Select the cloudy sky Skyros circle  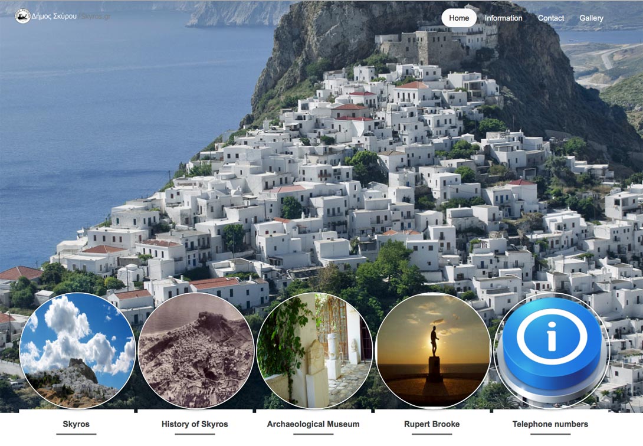pos(77,351)
